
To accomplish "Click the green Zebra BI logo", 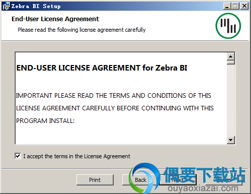I will point(228,26).
